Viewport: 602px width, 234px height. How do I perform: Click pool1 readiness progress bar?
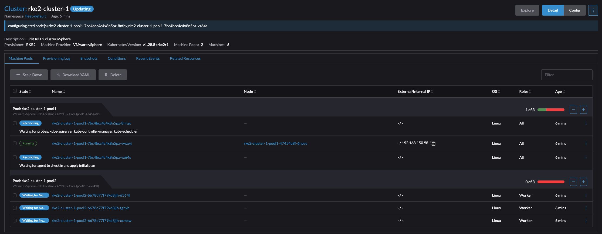pyautogui.click(x=551, y=110)
